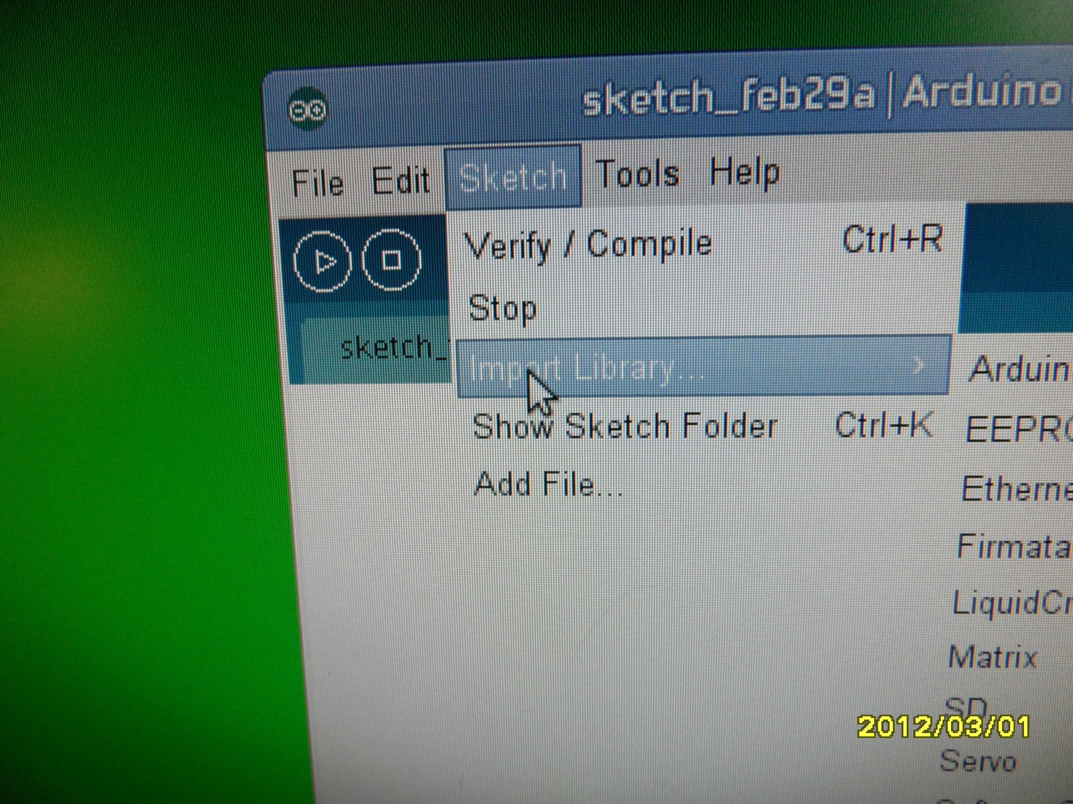This screenshot has height=804, width=1073.
Task: Click the Verify play button in toolbar
Action: pyautogui.click(x=322, y=262)
